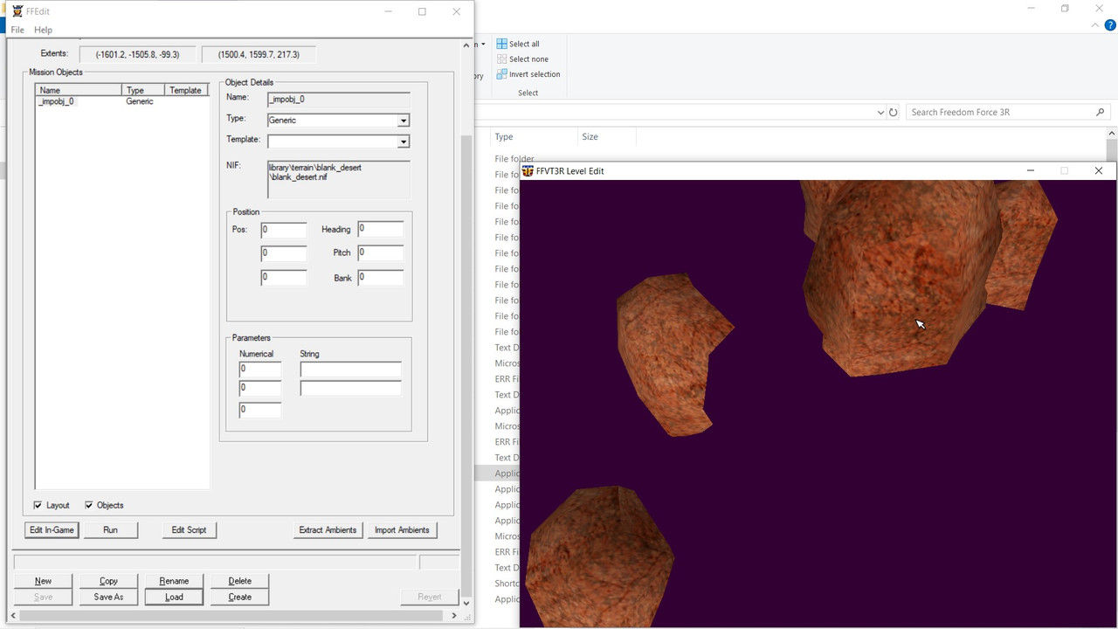Click the first String parameter field
Screen dimensions: 1118x629
(x=350, y=370)
